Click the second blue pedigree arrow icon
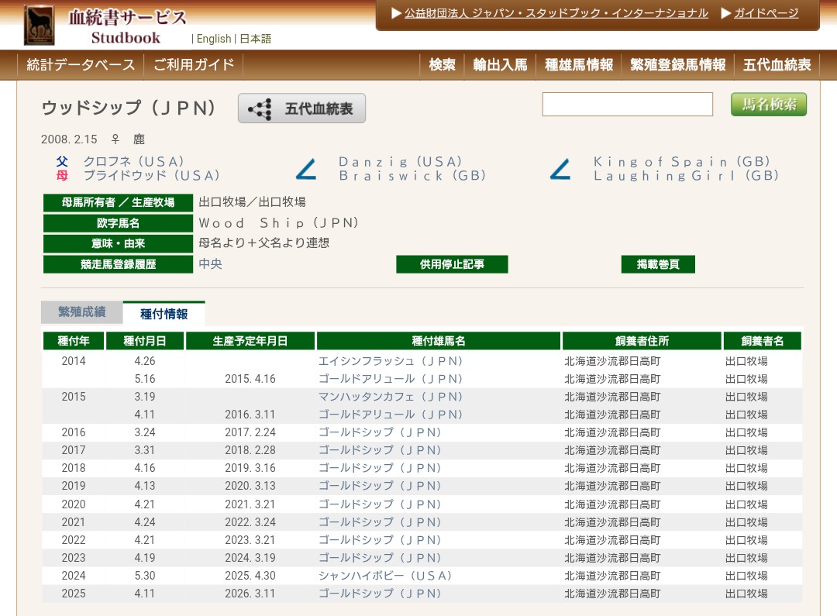The image size is (837, 616). [560, 169]
